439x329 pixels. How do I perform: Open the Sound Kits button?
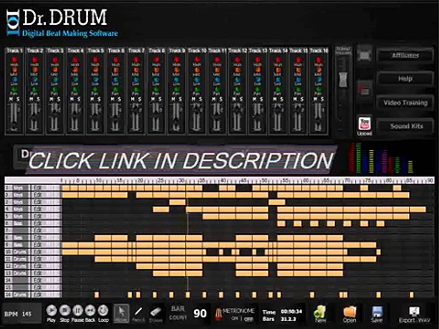tap(405, 126)
